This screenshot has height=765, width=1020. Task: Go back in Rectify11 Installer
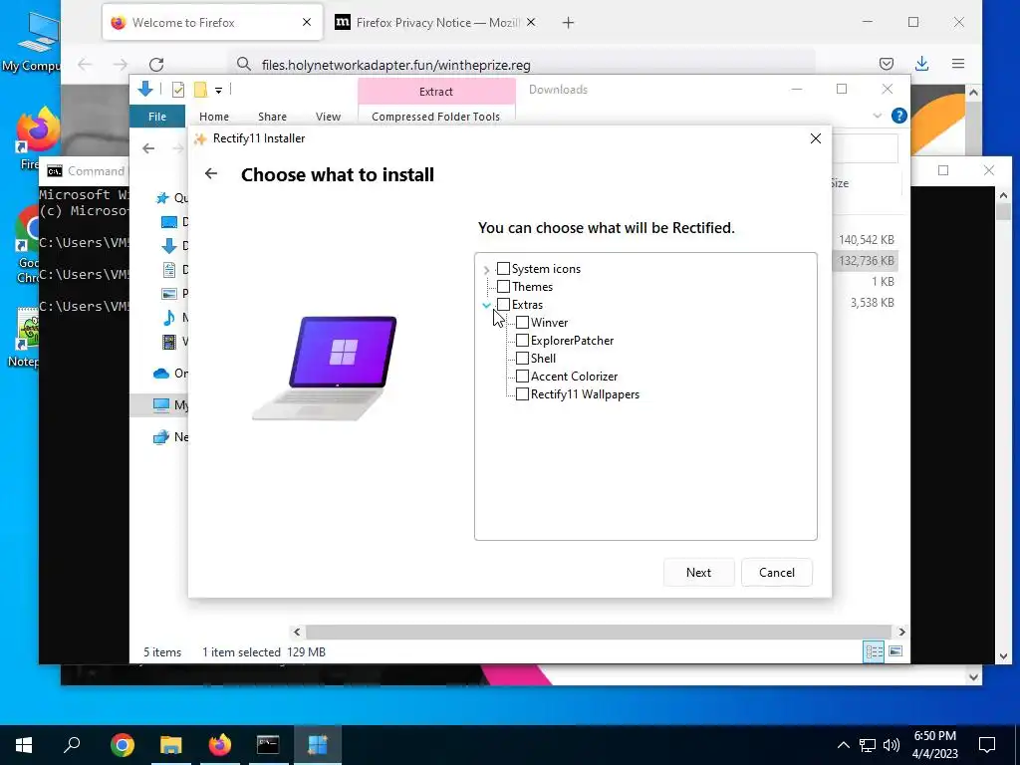pos(211,173)
